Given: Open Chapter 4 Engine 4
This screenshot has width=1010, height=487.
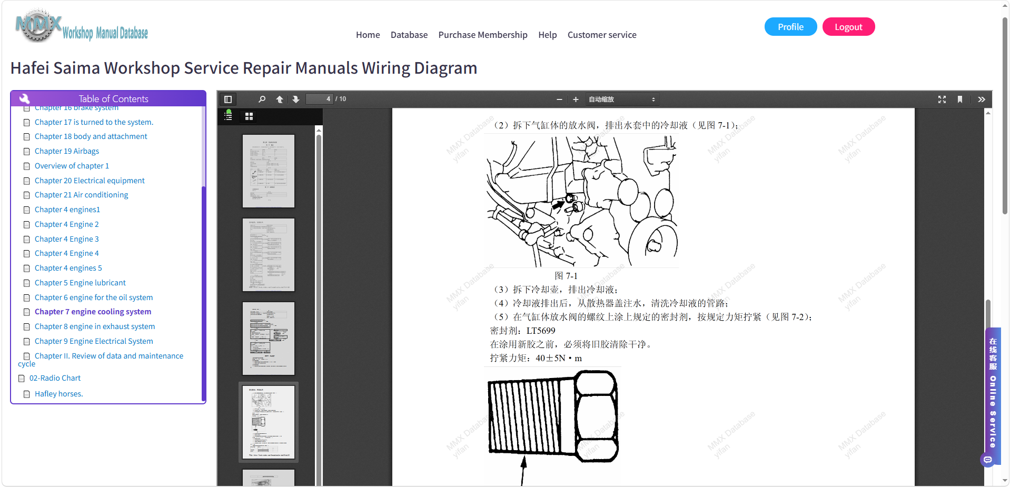Looking at the screenshot, I should click(x=67, y=253).
